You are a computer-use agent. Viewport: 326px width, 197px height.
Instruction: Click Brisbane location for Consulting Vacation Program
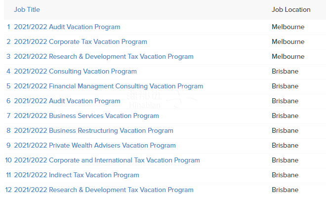(285, 71)
